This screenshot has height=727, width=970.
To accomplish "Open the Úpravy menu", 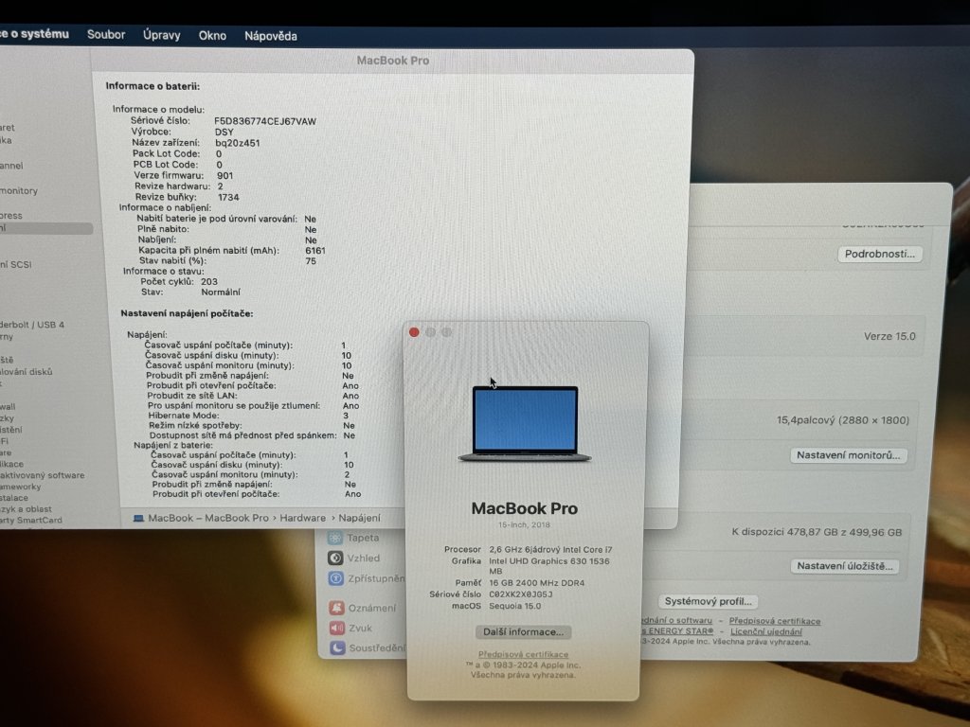I will coord(161,35).
